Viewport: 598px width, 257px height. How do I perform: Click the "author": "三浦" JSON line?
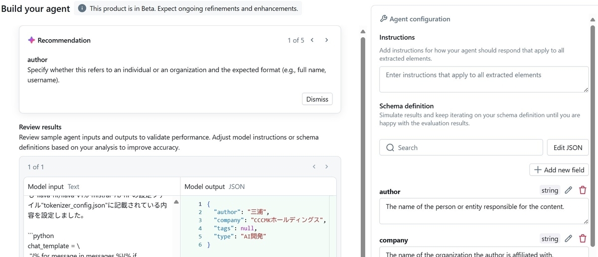coord(241,212)
